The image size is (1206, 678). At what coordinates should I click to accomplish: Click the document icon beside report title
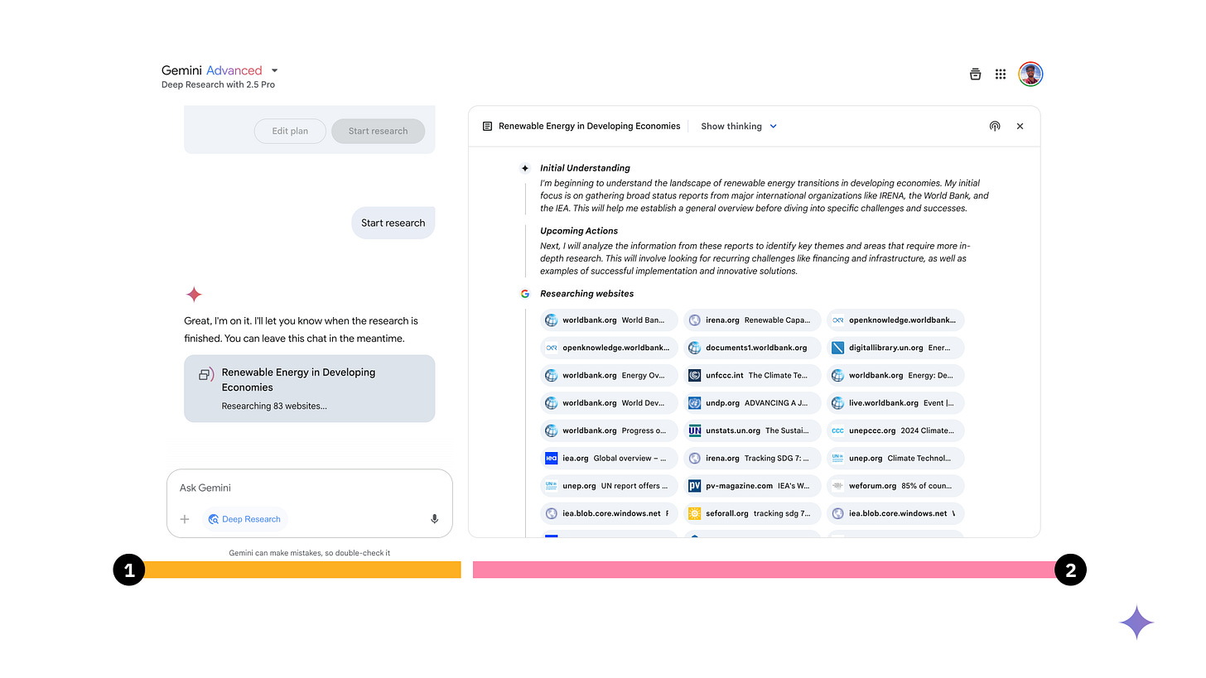click(x=487, y=127)
